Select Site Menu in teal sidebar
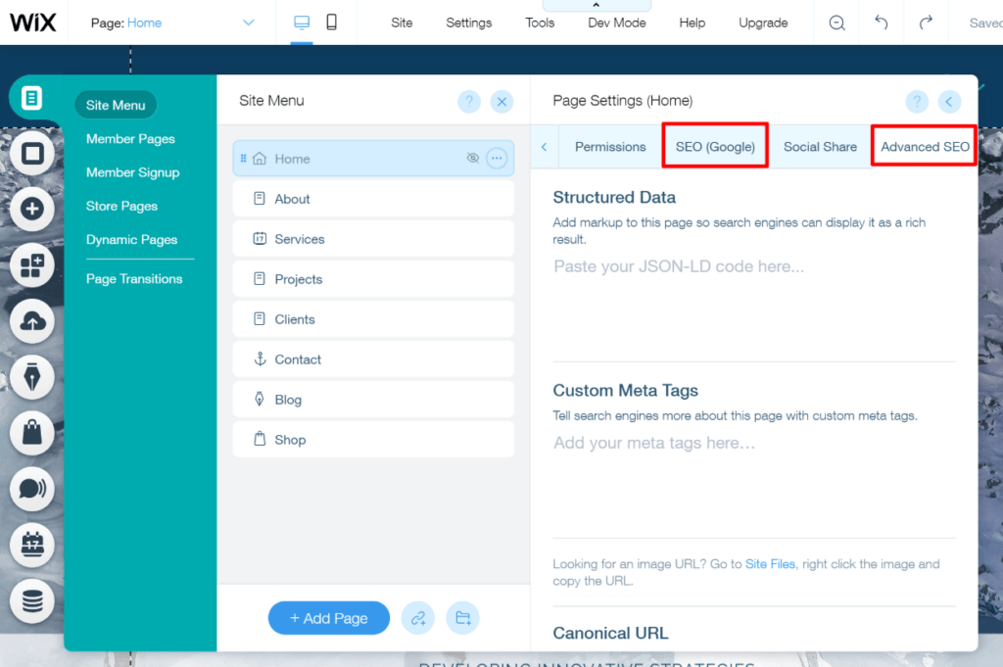 tap(116, 105)
